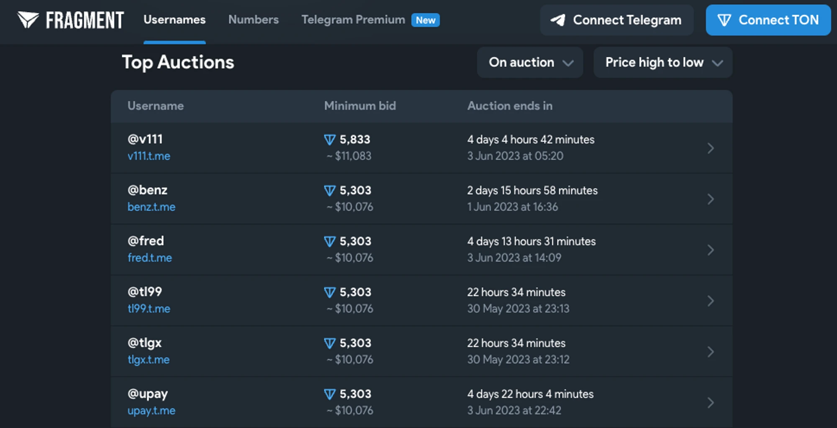The height and width of the screenshot is (428, 837).
Task: Expand the On auction filter dropdown
Action: tap(530, 62)
